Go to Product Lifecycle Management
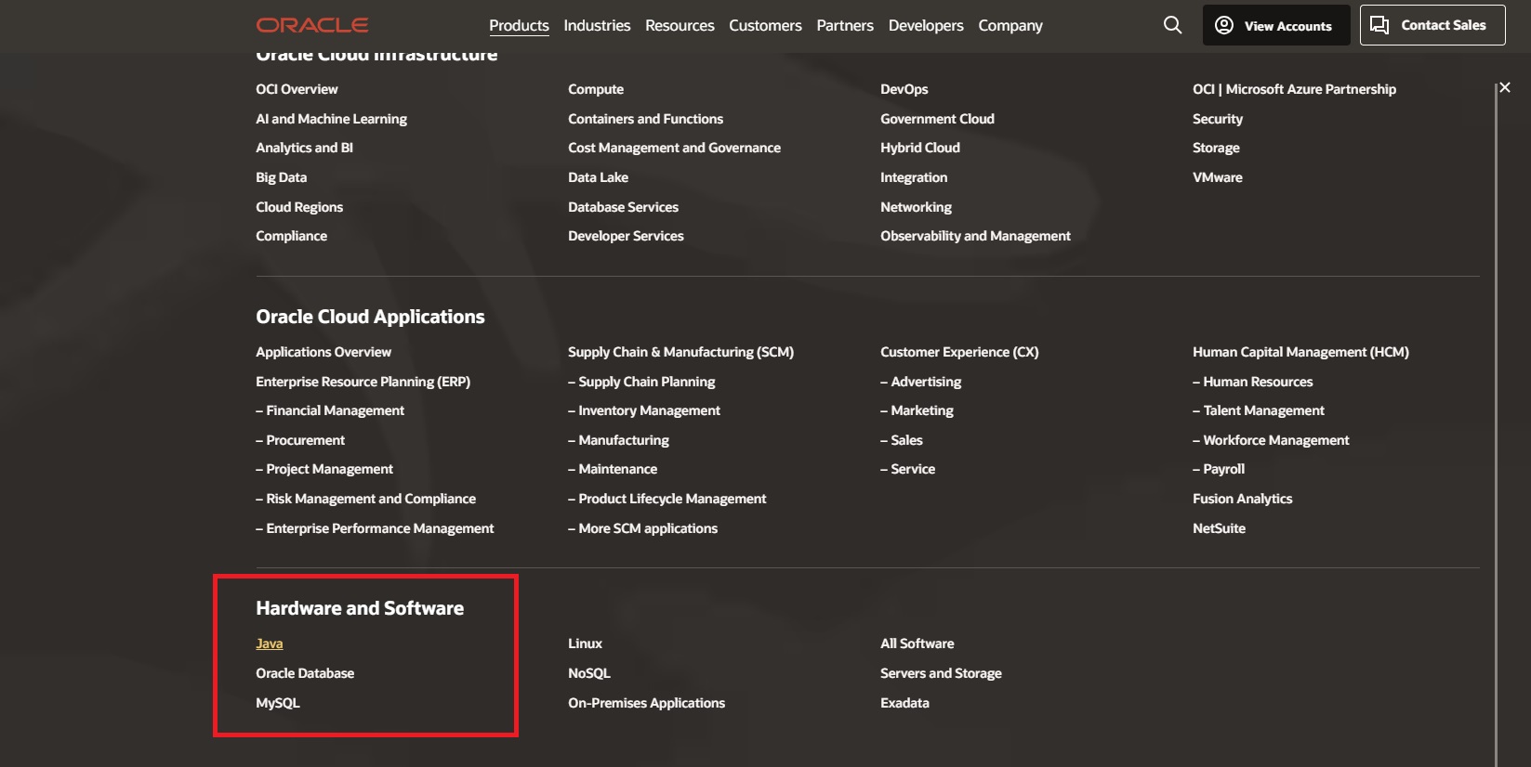 (667, 499)
